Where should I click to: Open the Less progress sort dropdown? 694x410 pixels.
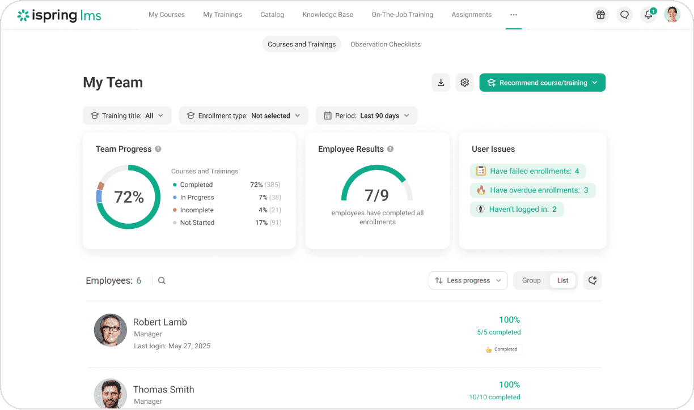coord(468,280)
